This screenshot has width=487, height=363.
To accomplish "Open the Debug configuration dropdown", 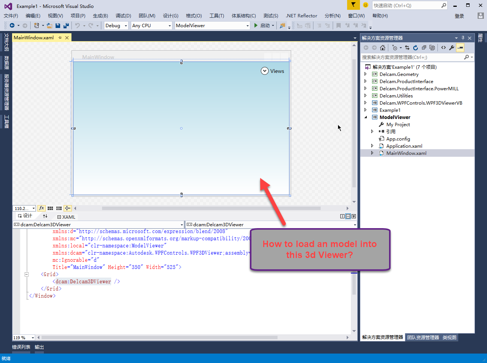I will click(x=116, y=25).
